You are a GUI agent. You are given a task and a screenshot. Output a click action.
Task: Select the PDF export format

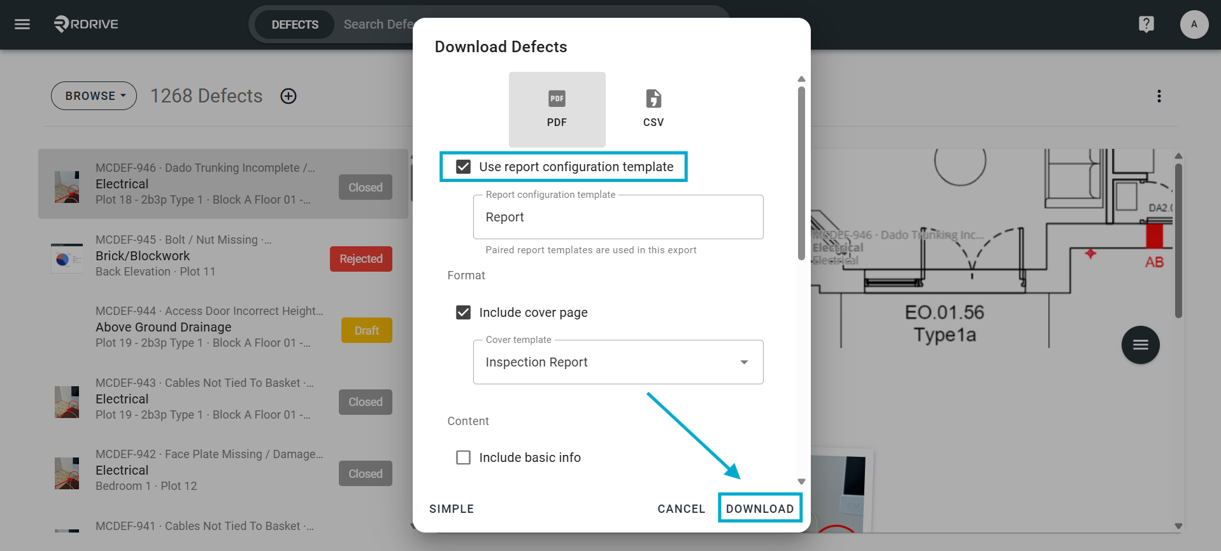pos(557,109)
